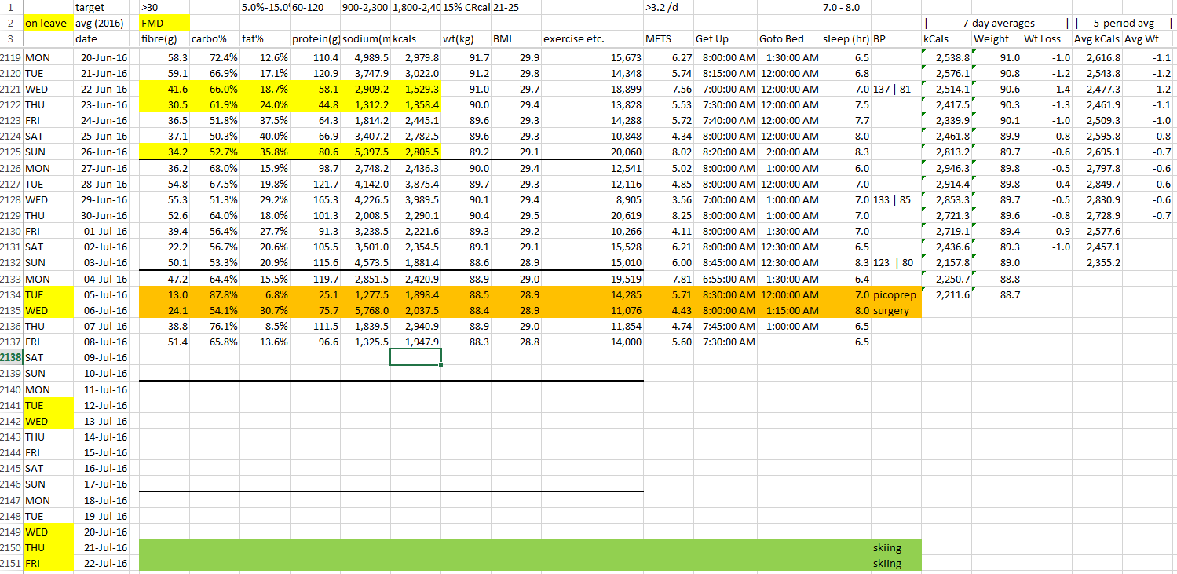This screenshot has width=1177, height=574.
Task: Click the yellow 'WED' cell for 20-Jul-16
Action: pos(48,532)
